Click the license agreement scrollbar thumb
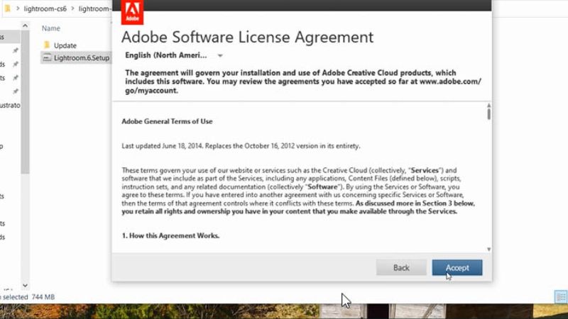This screenshot has width=568, height=319. tap(489, 113)
